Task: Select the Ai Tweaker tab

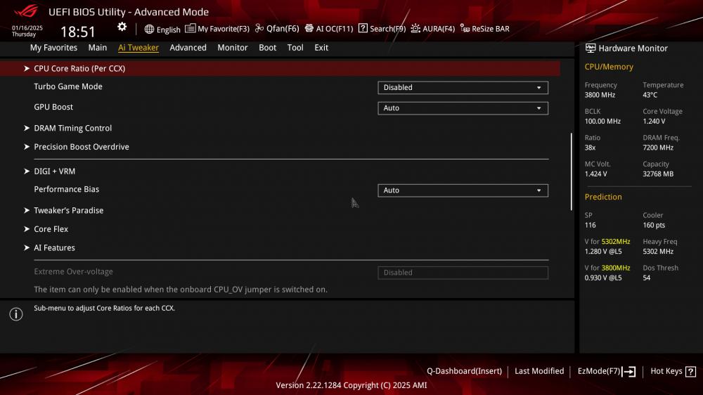Action: 138,48
